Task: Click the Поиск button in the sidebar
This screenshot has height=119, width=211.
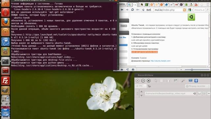Action: click(x=124, y=26)
